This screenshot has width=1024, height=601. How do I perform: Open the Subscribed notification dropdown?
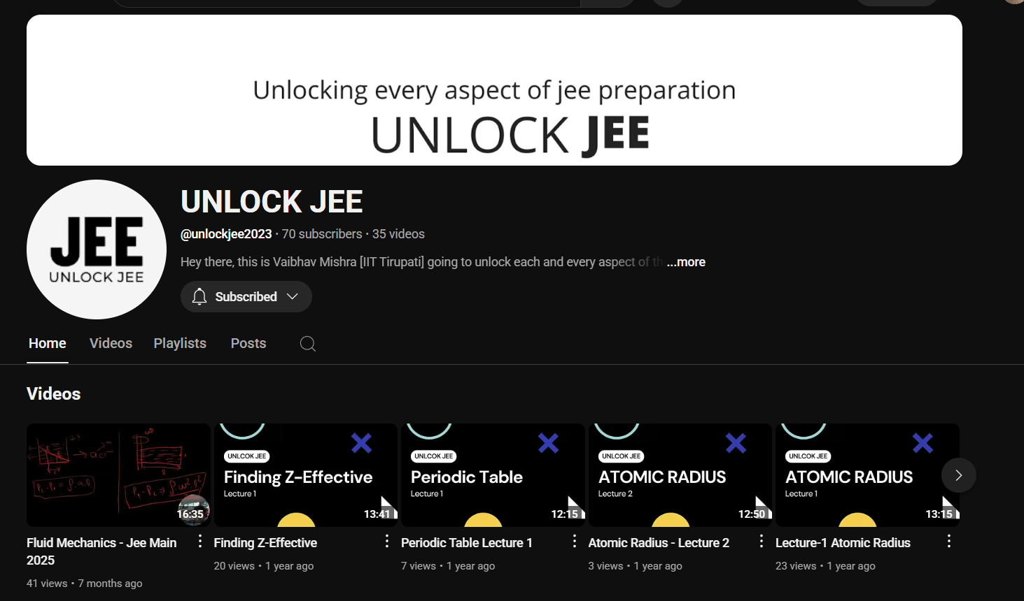click(246, 296)
